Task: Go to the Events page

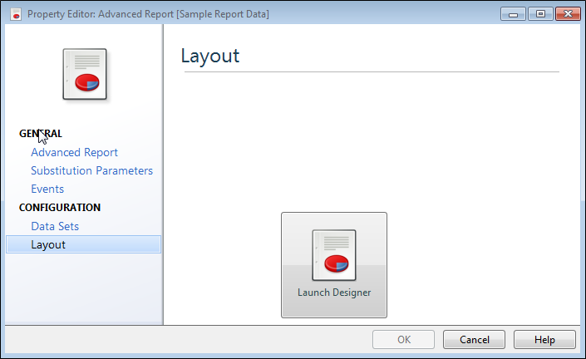Action: pos(47,189)
